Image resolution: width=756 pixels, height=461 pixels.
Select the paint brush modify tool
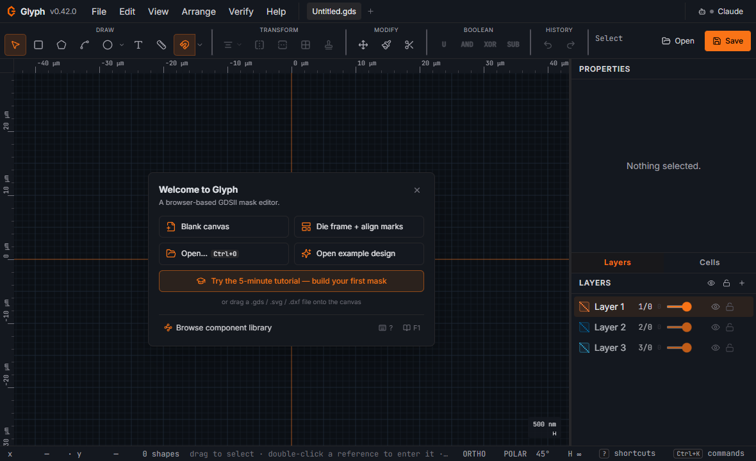click(x=386, y=45)
